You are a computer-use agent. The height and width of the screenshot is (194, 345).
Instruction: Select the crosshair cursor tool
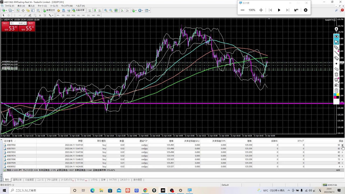(x=9, y=15)
